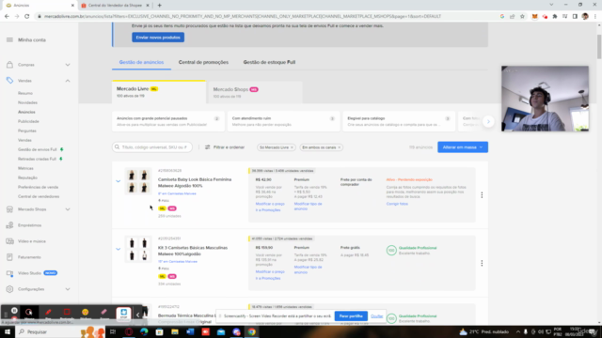Screen dimensions: 602x338
Task: Click the Configurações gear icon
Action: point(9,289)
